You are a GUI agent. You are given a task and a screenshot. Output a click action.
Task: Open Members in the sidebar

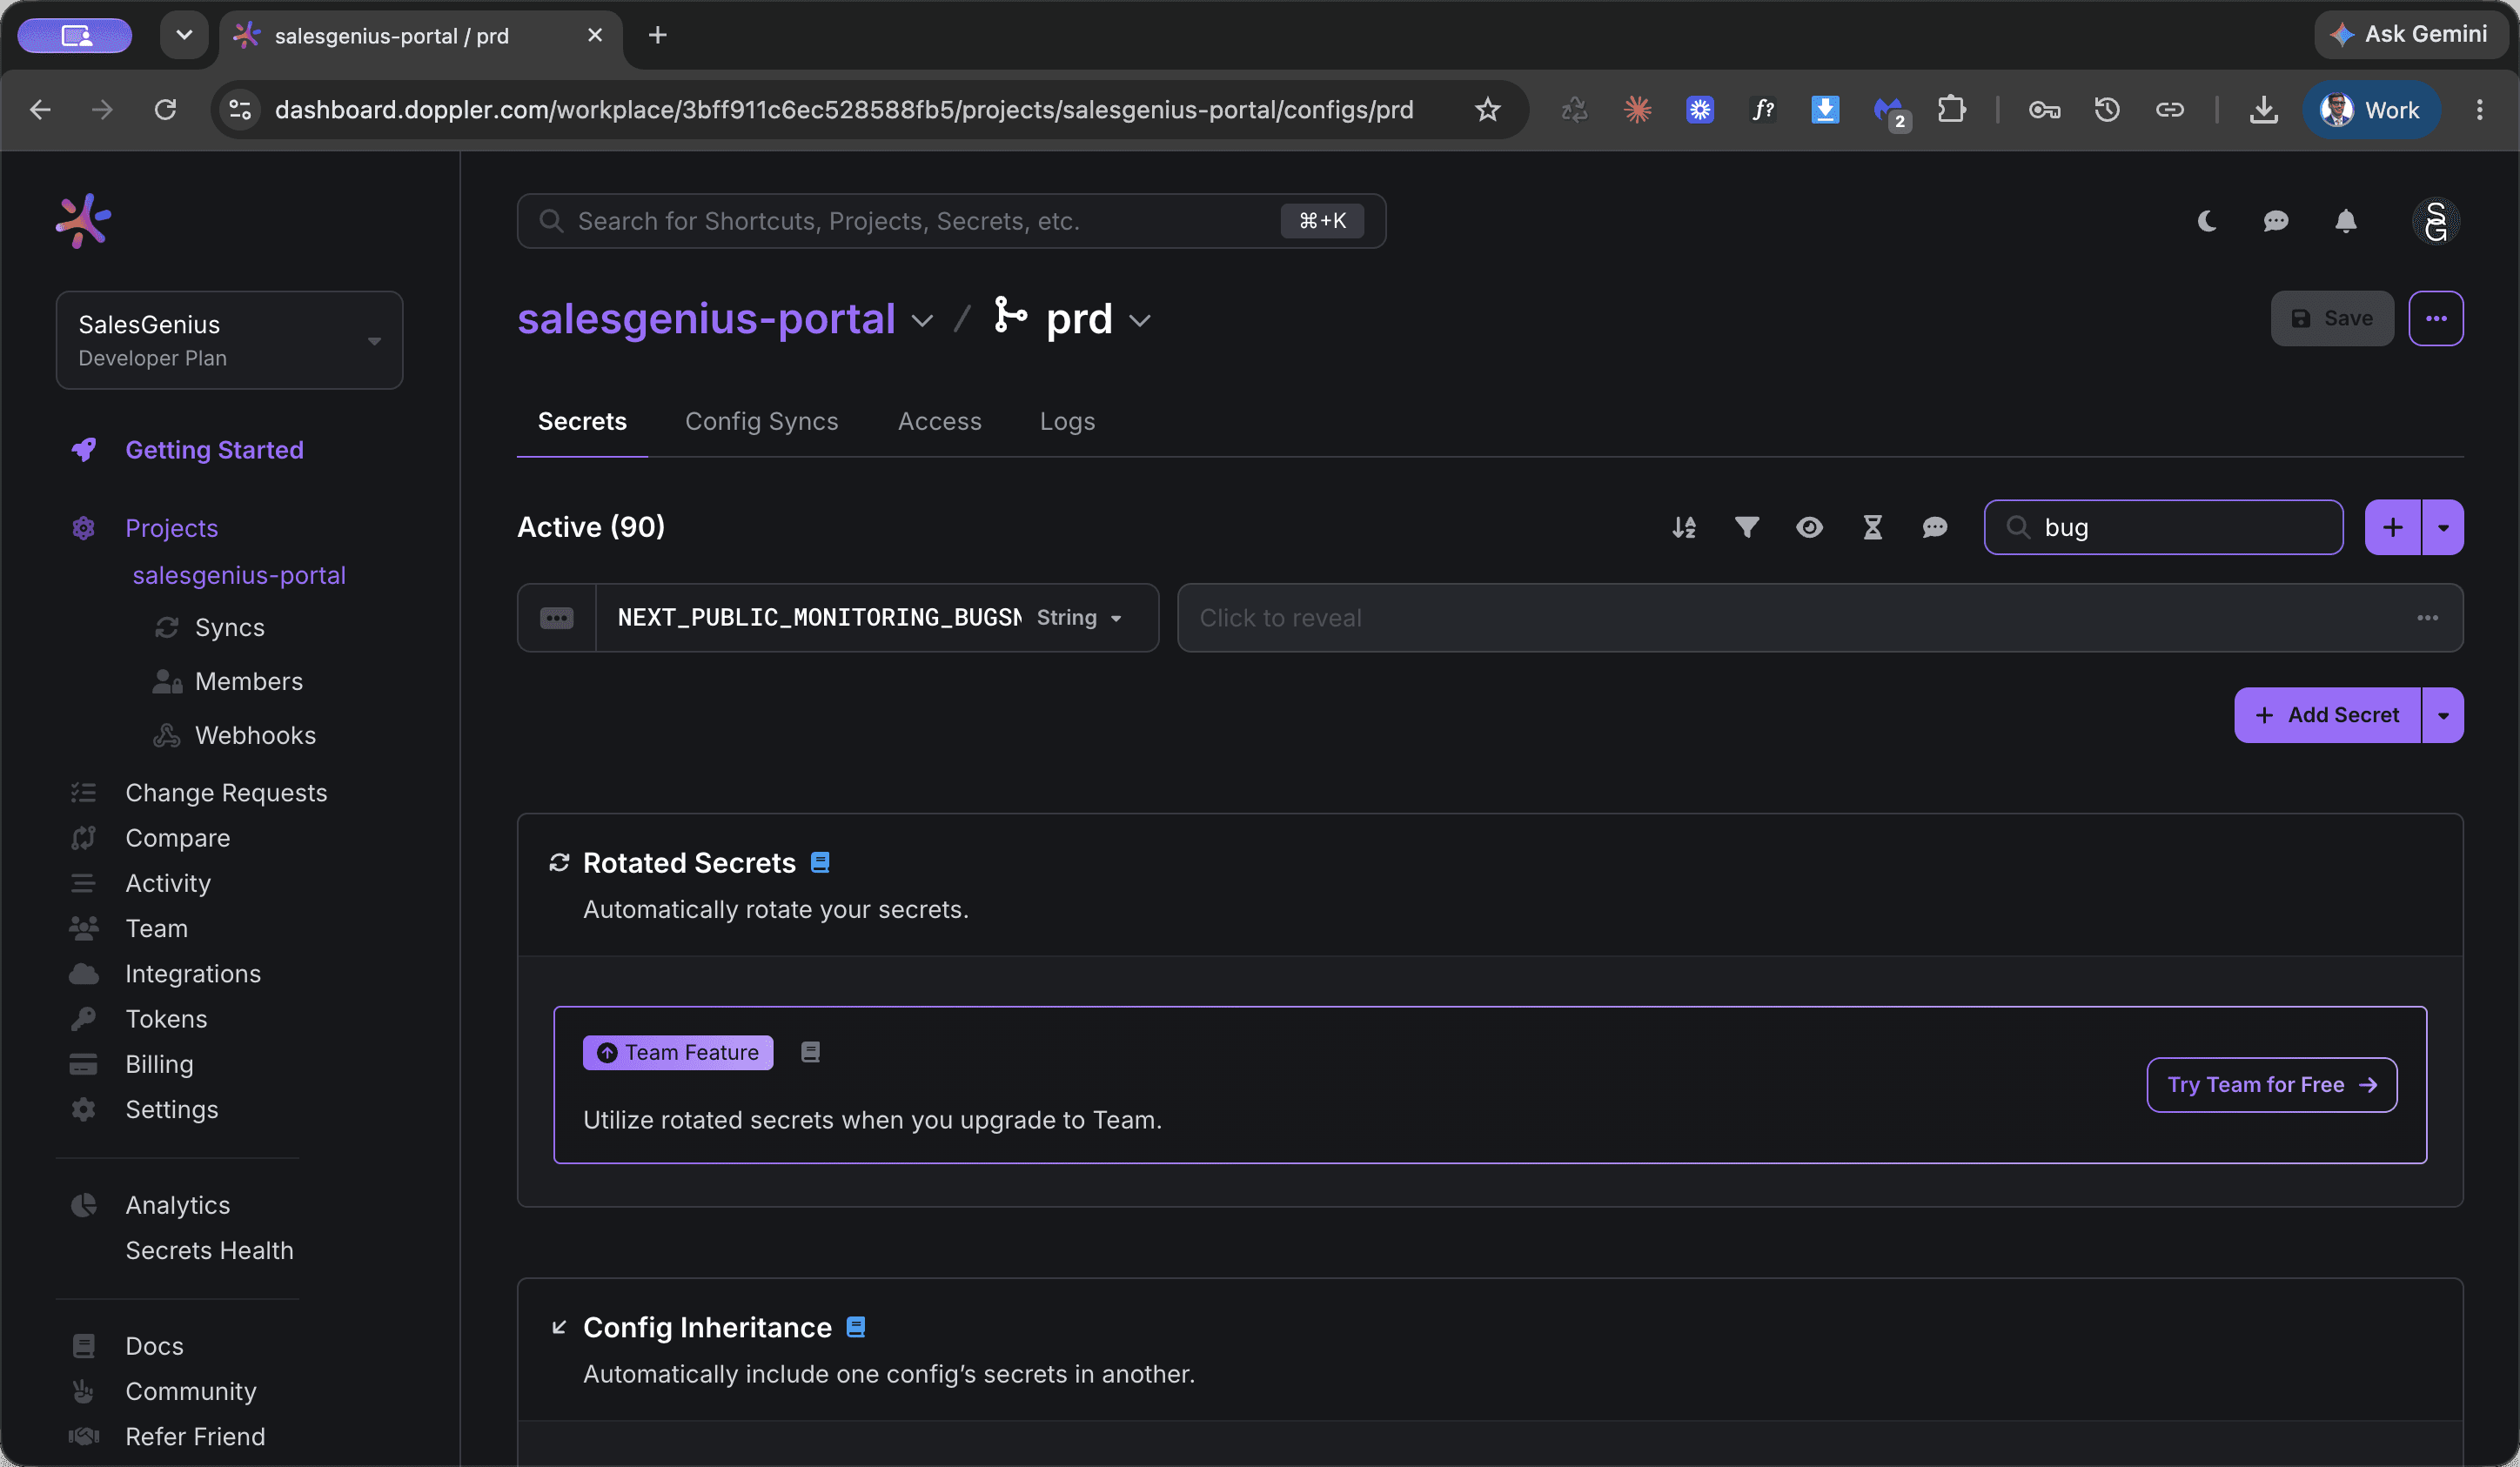[x=249, y=681]
